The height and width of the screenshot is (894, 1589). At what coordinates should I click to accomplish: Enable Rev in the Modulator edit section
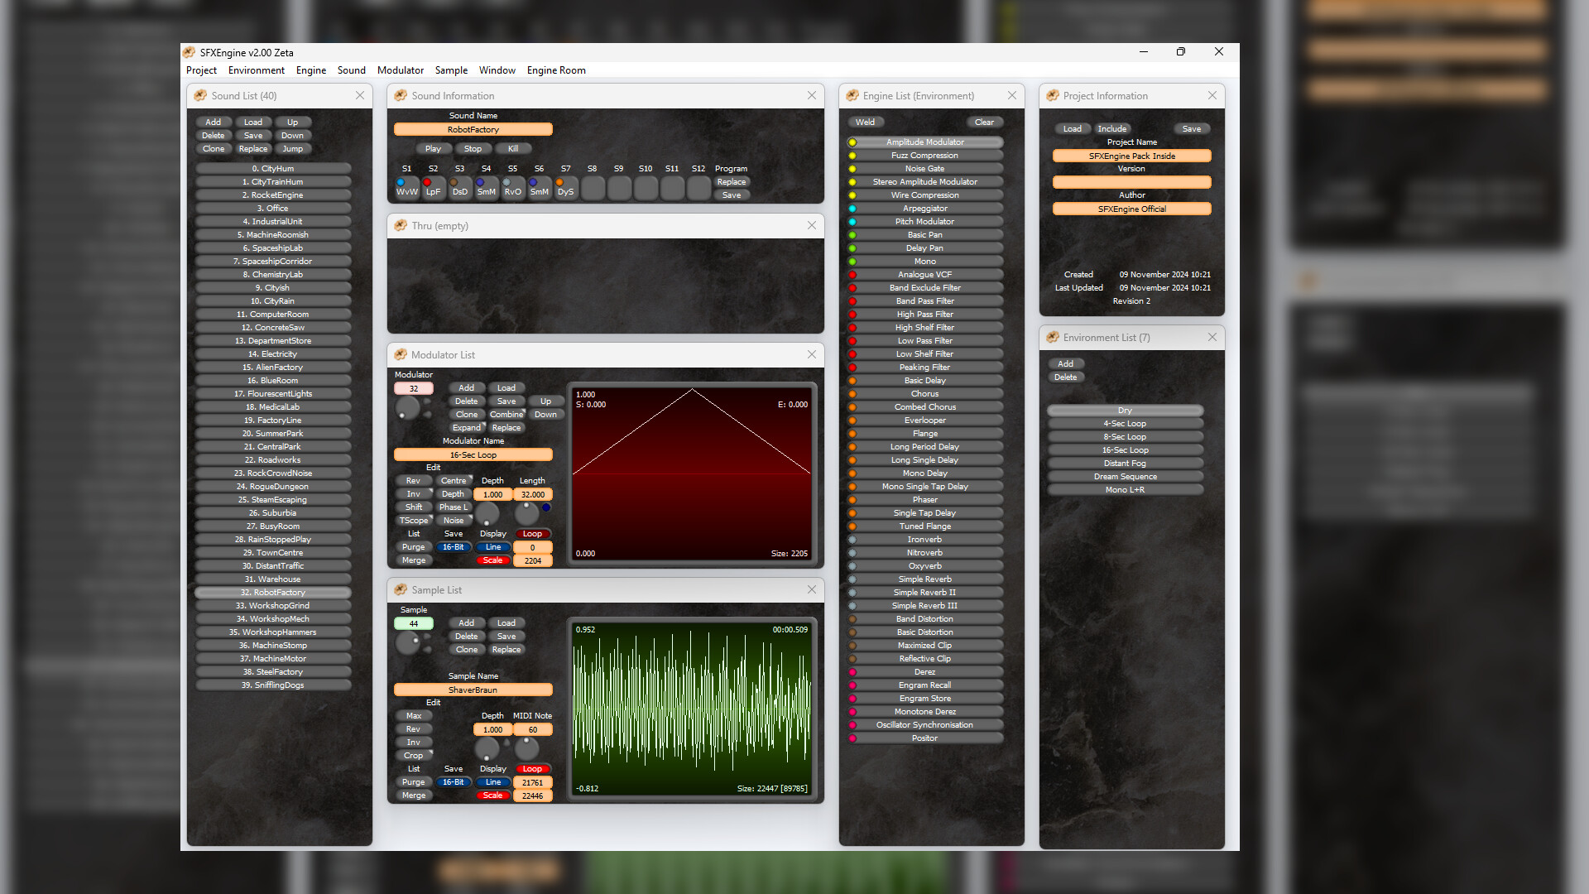[413, 480]
